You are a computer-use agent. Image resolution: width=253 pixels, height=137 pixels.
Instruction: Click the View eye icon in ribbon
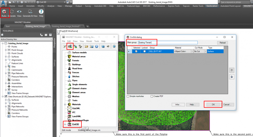19,12
